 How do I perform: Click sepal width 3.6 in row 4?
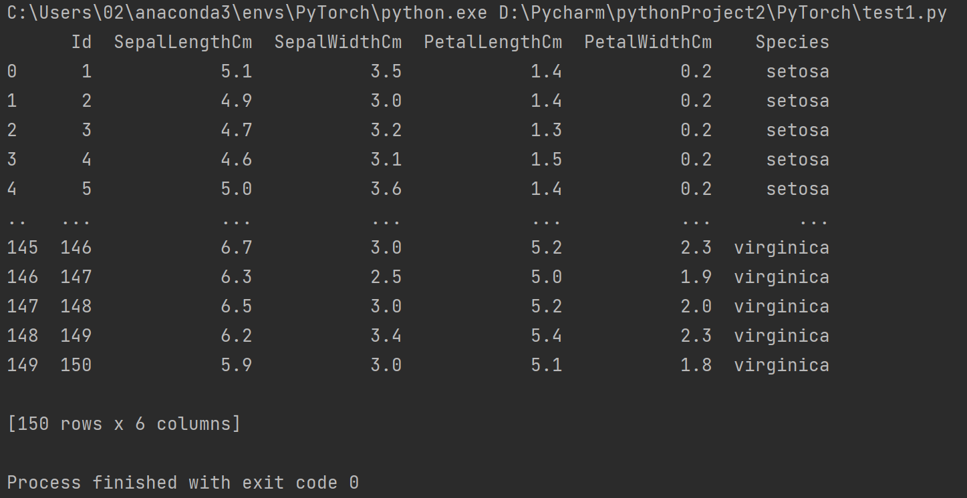click(x=386, y=189)
